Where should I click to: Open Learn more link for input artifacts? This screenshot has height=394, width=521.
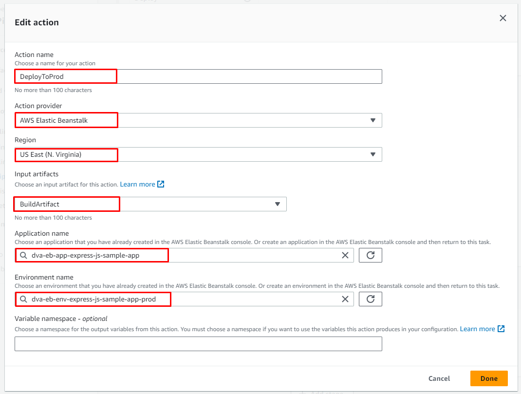[137, 185]
